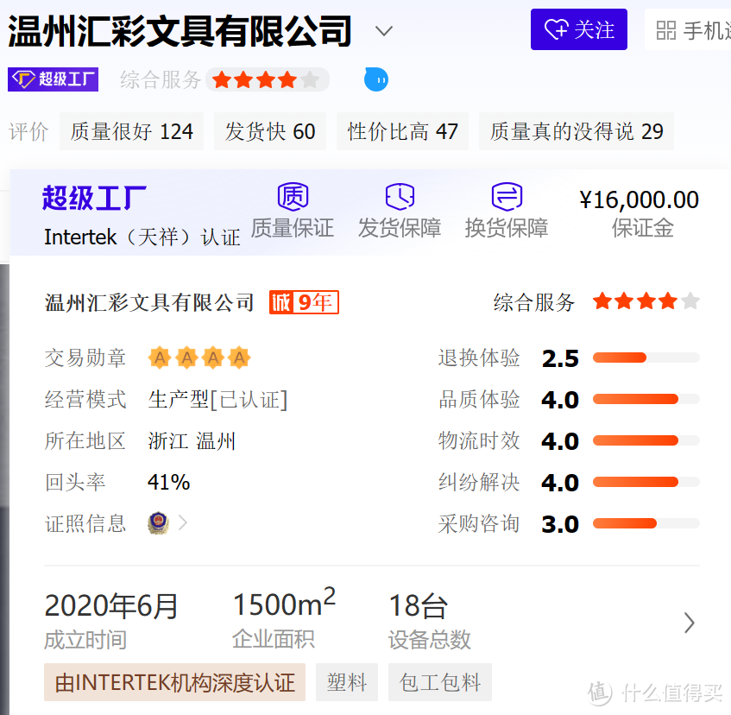The height and width of the screenshot is (715, 731).
Task: Click the blue chat bubble icon
Action: click(375, 80)
